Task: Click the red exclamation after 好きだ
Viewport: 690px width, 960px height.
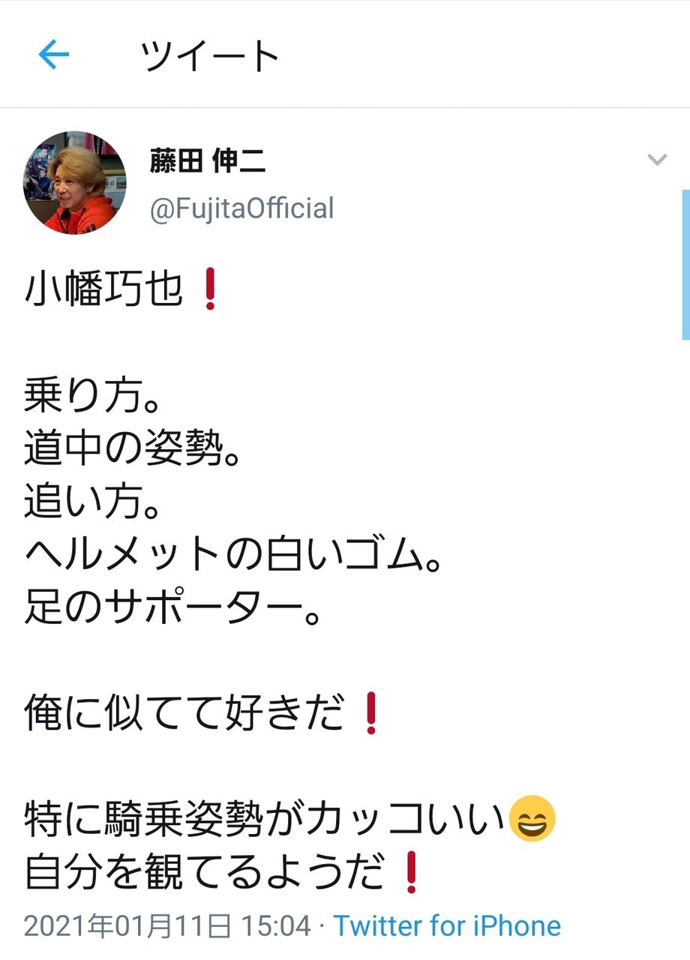Action: coord(368,713)
